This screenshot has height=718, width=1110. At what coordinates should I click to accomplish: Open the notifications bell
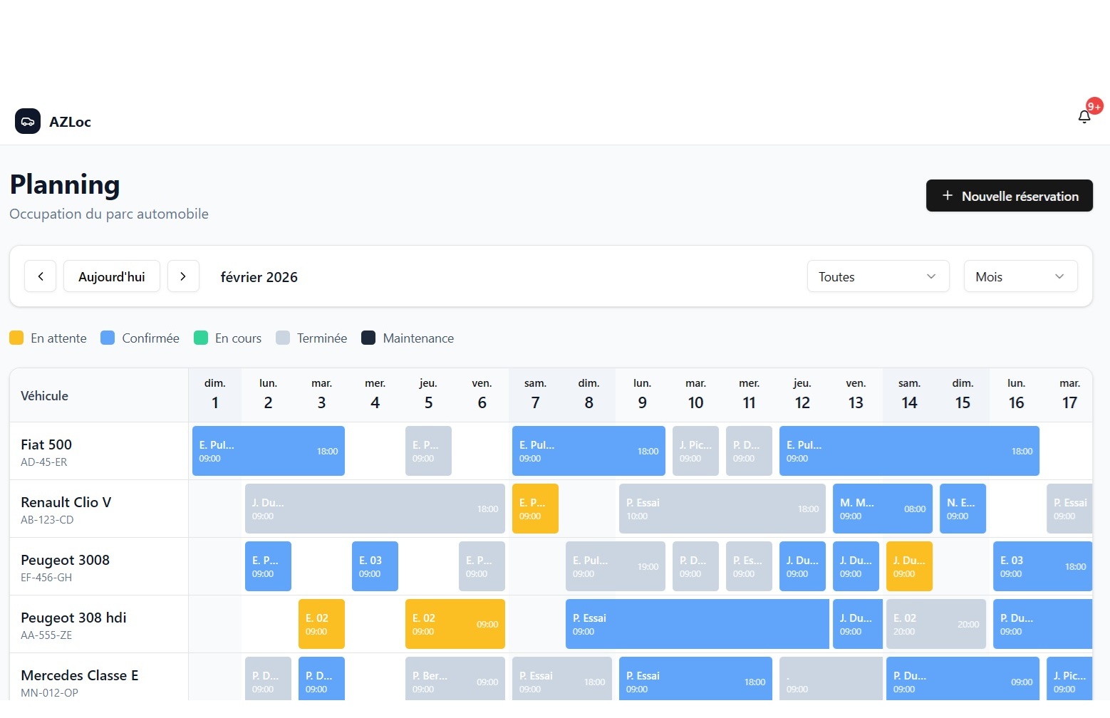tap(1084, 117)
